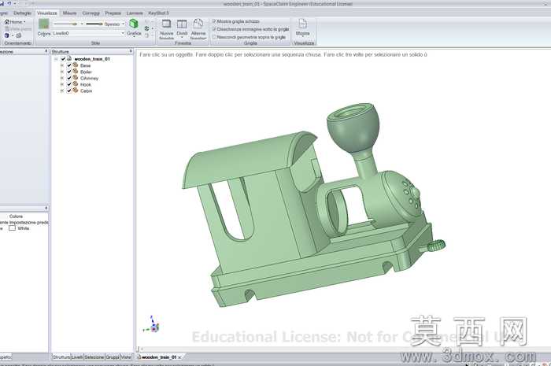This screenshot has height=366, width=551.
Task: Expand the Hook tree node
Action: coord(62,85)
